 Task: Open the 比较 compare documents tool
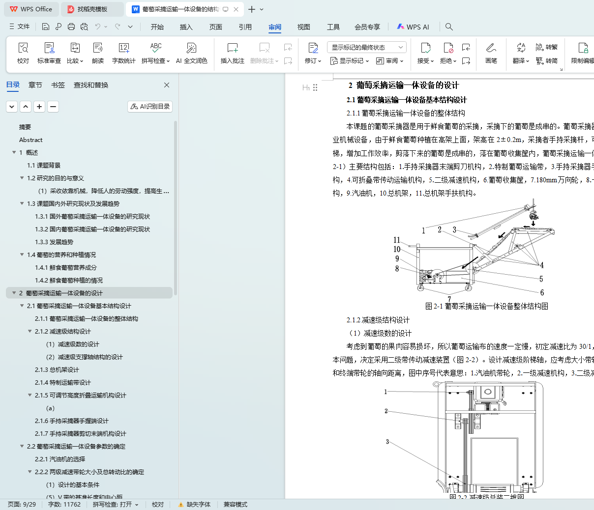pos(75,53)
